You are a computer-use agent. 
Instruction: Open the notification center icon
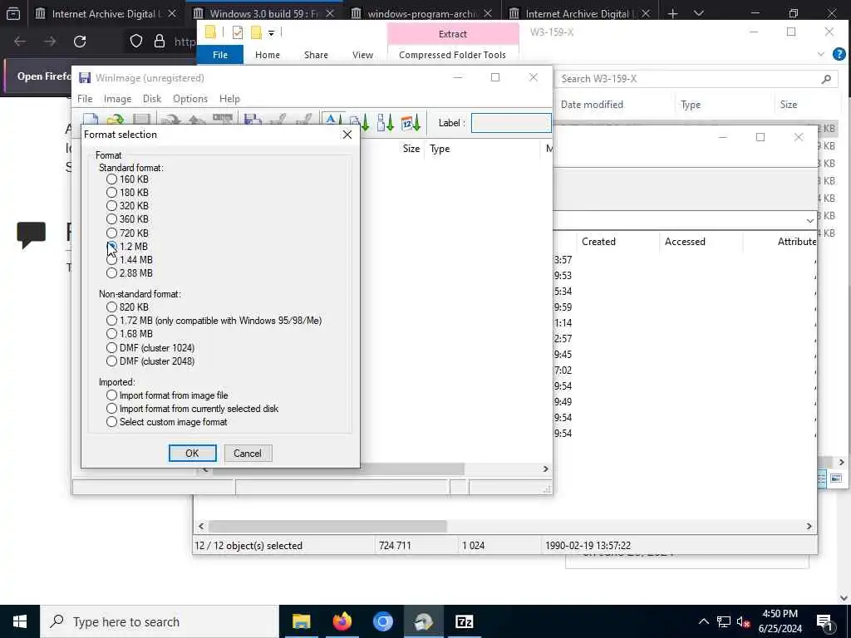point(824,621)
